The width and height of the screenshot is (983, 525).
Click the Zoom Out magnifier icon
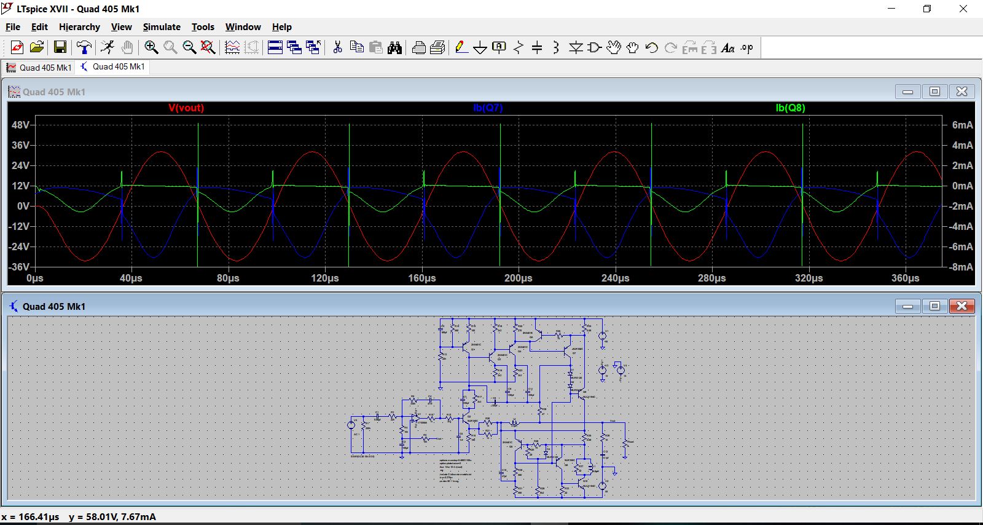pyautogui.click(x=189, y=47)
